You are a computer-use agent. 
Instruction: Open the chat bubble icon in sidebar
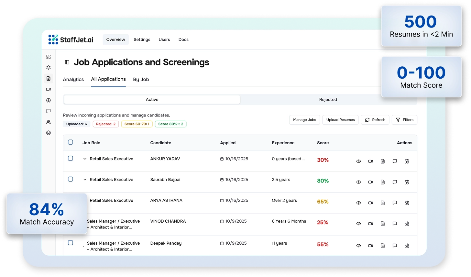(49, 111)
